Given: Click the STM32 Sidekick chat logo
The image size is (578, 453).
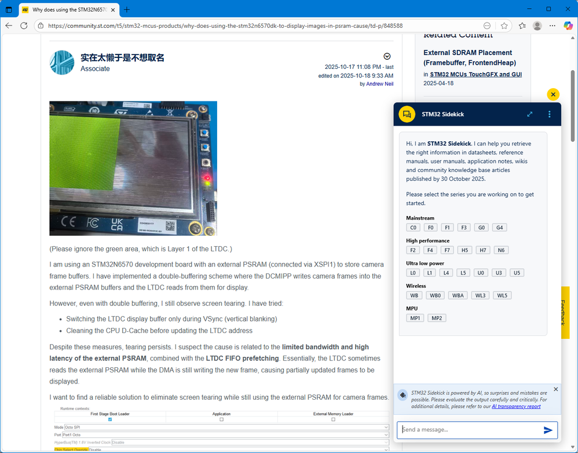Looking at the screenshot, I should coord(407,114).
